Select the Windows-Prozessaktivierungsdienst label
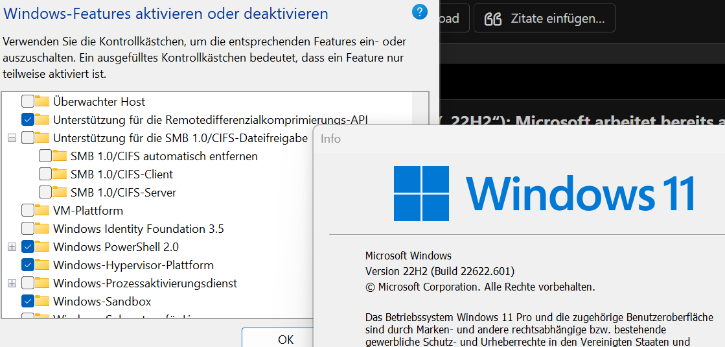Viewport: 725px width, 347px height. tap(145, 283)
